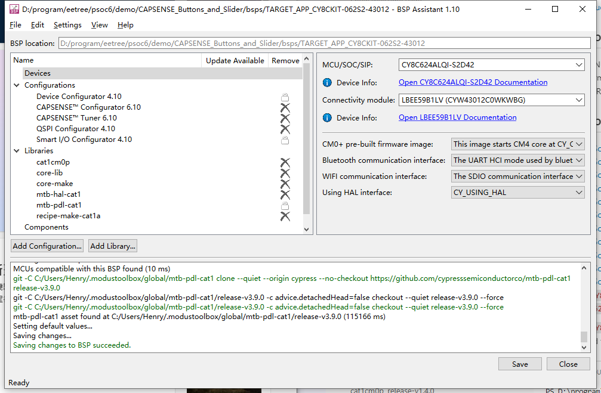Click the Update Available column header

pyautogui.click(x=235, y=60)
